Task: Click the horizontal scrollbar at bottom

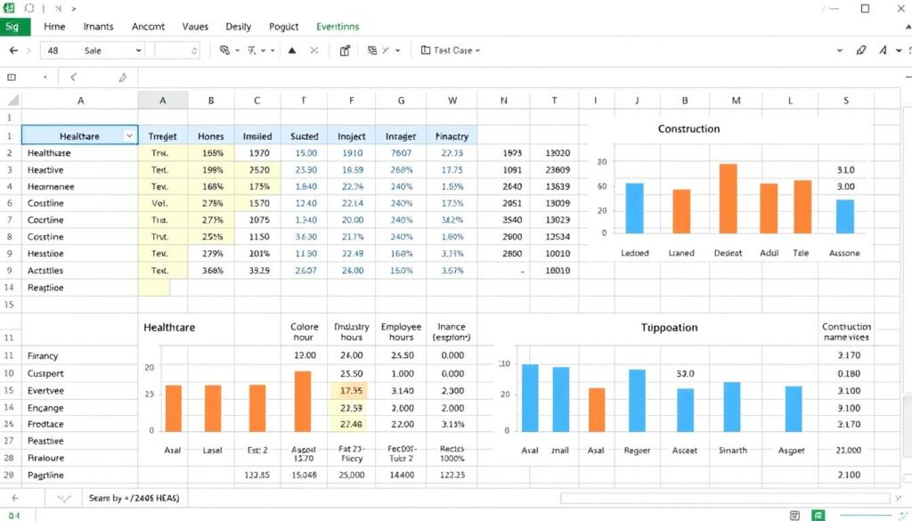Action: coord(725,499)
